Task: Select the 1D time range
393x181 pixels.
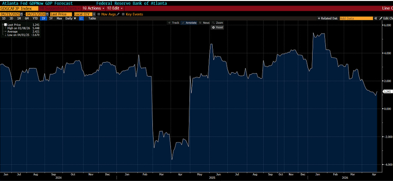Action: (4, 19)
